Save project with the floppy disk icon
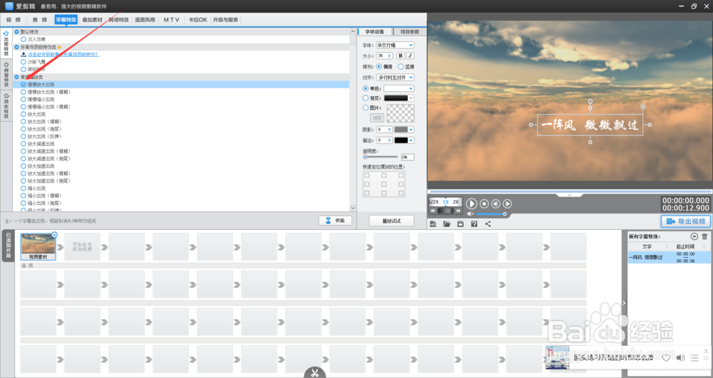 click(460, 224)
